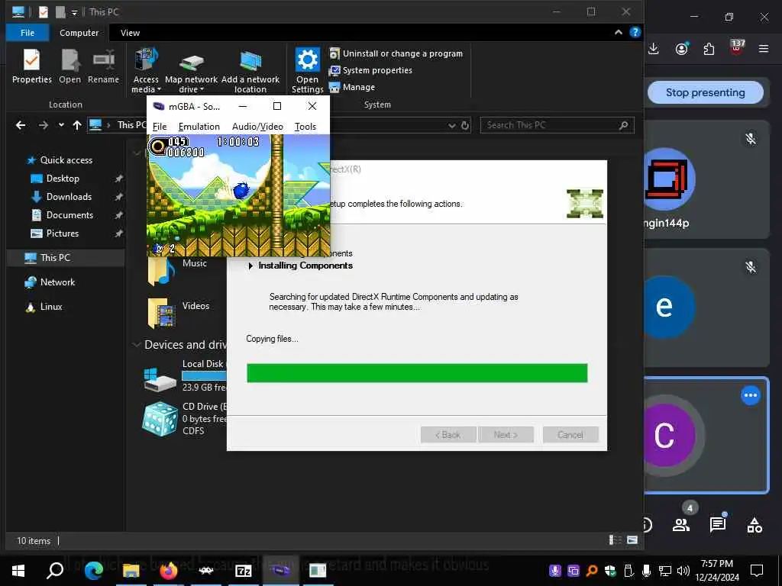Viewport: 782px width, 586px height.
Task: Switch to the Computer ribbon tab
Action: coord(79,33)
